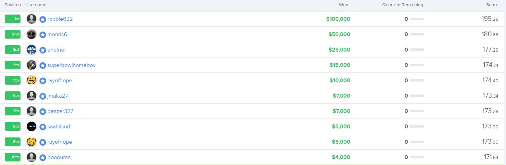Click superbowlhomeboy's avatar image
Viewport: 506px width, 165px height.
(x=32, y=65)
